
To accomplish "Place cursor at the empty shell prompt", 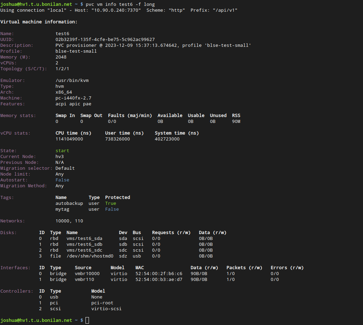I will pos(87,320).
